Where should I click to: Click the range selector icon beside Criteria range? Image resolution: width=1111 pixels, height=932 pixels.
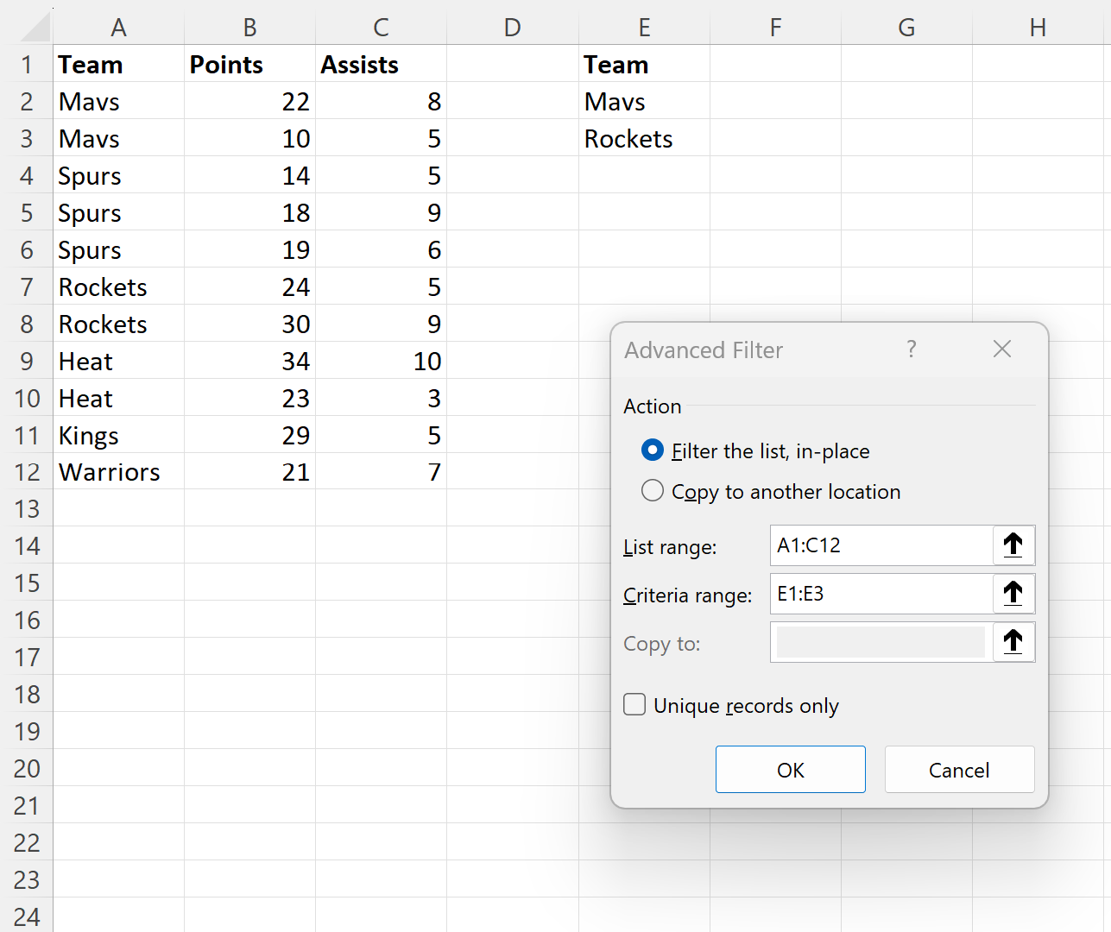1013,594
